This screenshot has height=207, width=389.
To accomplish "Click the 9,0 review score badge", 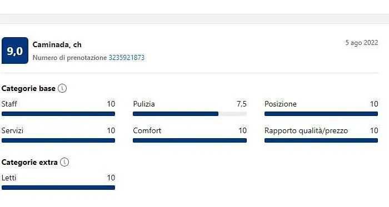I will tap(15, 51).
